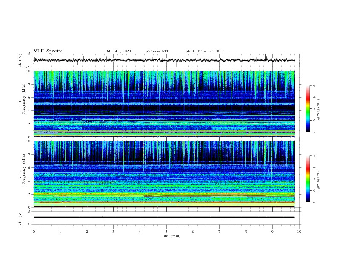Click the "-5" tick on ch.1(V) axis
Image resolution: width=337 pixels, height=260 pixels.
point(29,67)
